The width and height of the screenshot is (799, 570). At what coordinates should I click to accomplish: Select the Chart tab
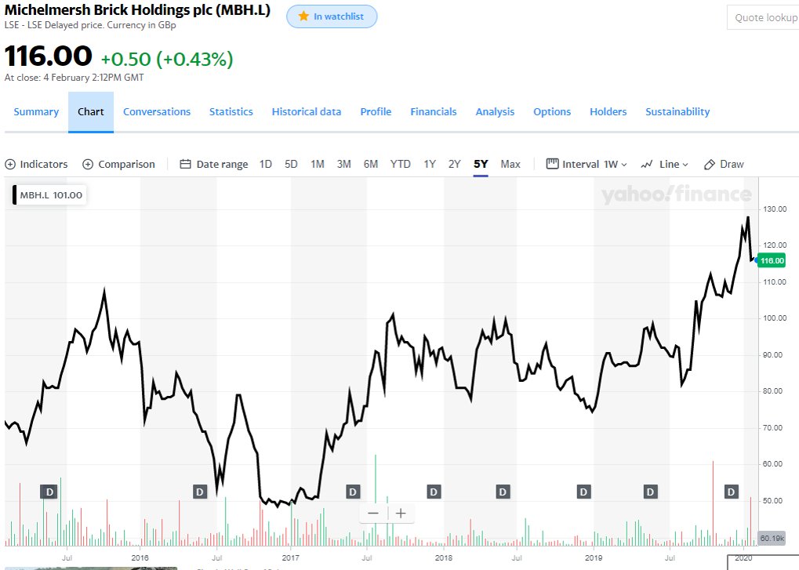(x=91, y=111)
